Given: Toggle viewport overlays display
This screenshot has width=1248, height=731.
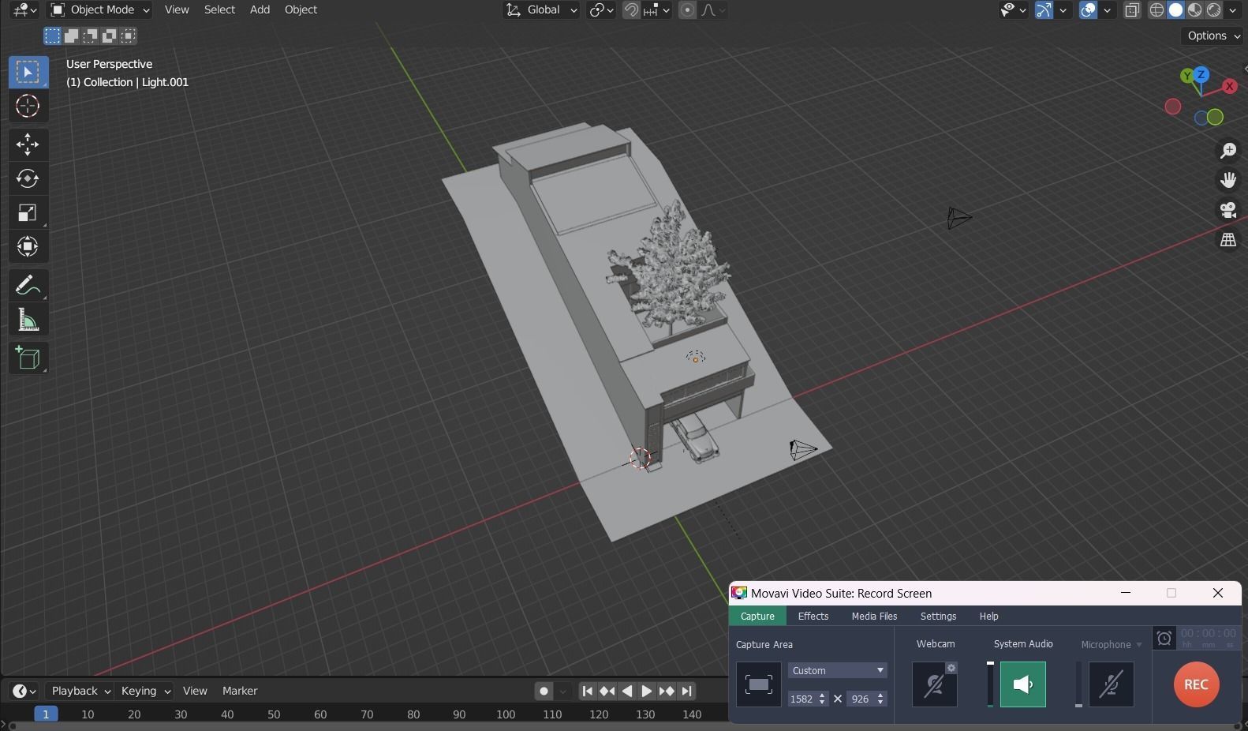Looking at the screenshot, I should tap(1088, 9).
